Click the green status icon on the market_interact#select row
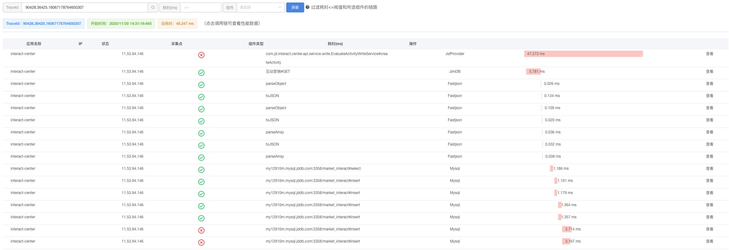729x250 pixels. 201,170
